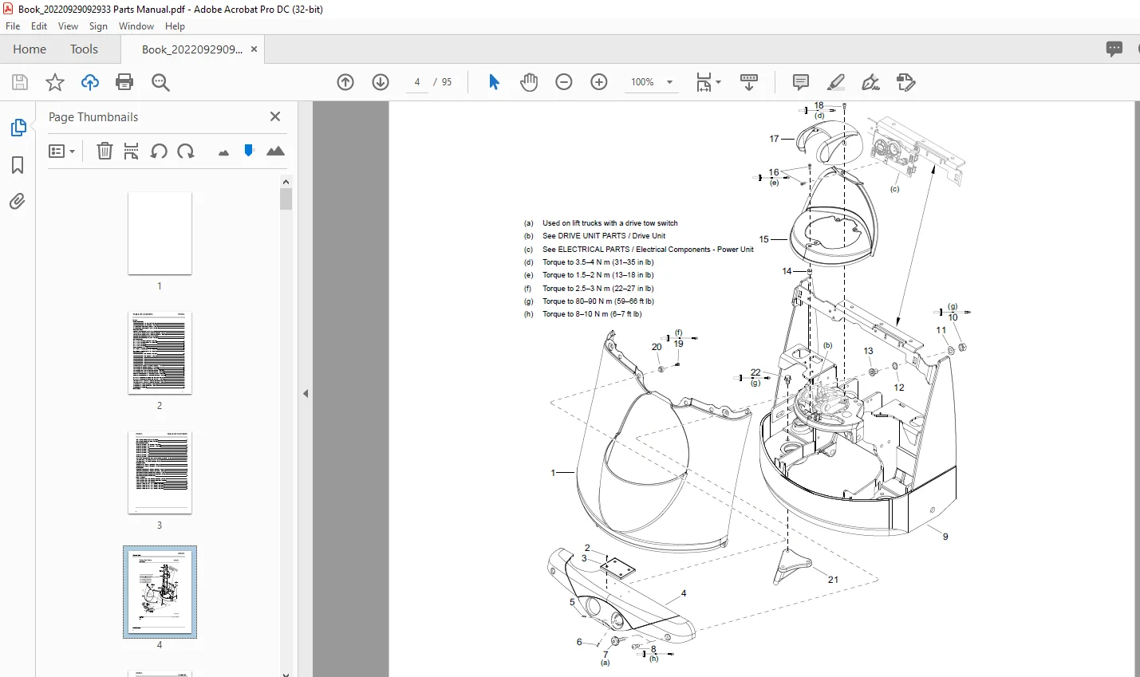Enlarge thumbnails with large mountain icon

click(x=275, y=151)
